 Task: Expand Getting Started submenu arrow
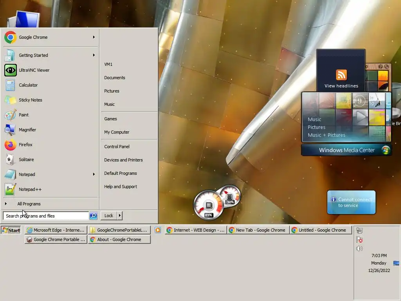[x=94, y=55]
